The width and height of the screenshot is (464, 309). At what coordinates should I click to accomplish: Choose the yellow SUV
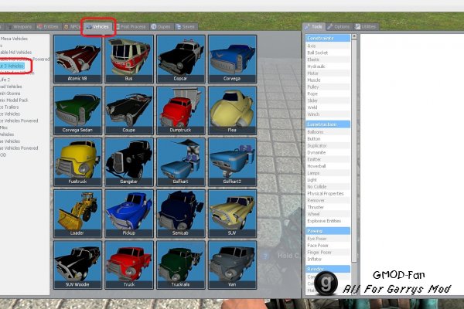[x=232, y=213]
